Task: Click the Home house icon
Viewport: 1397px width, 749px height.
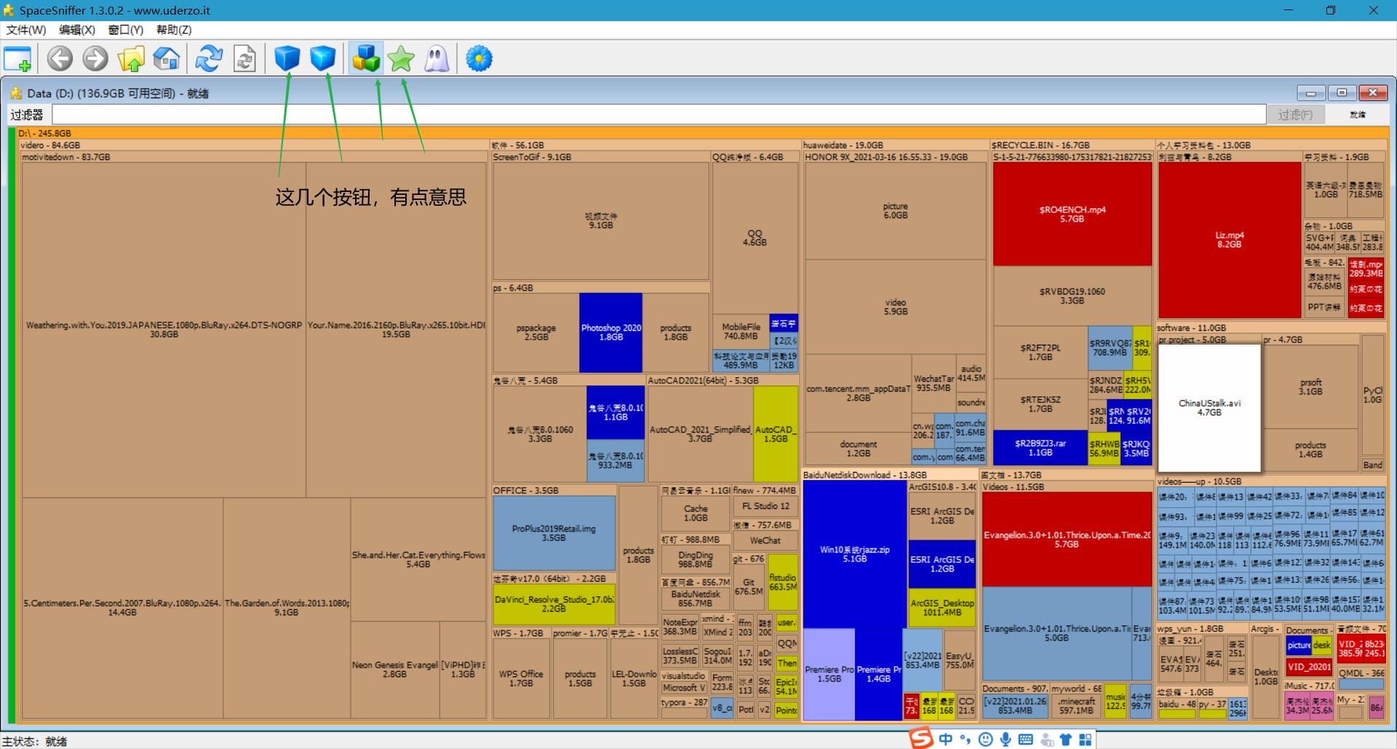Action: pos(167,59)
